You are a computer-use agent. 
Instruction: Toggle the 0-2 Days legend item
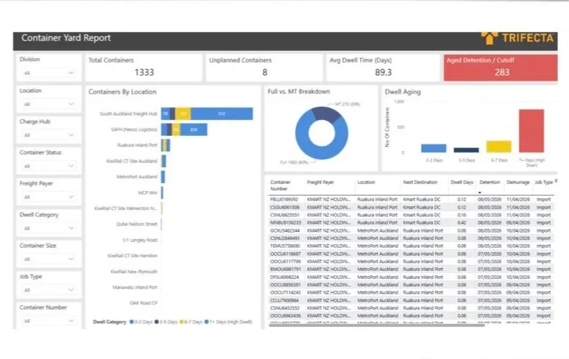(x=141, y=322)
